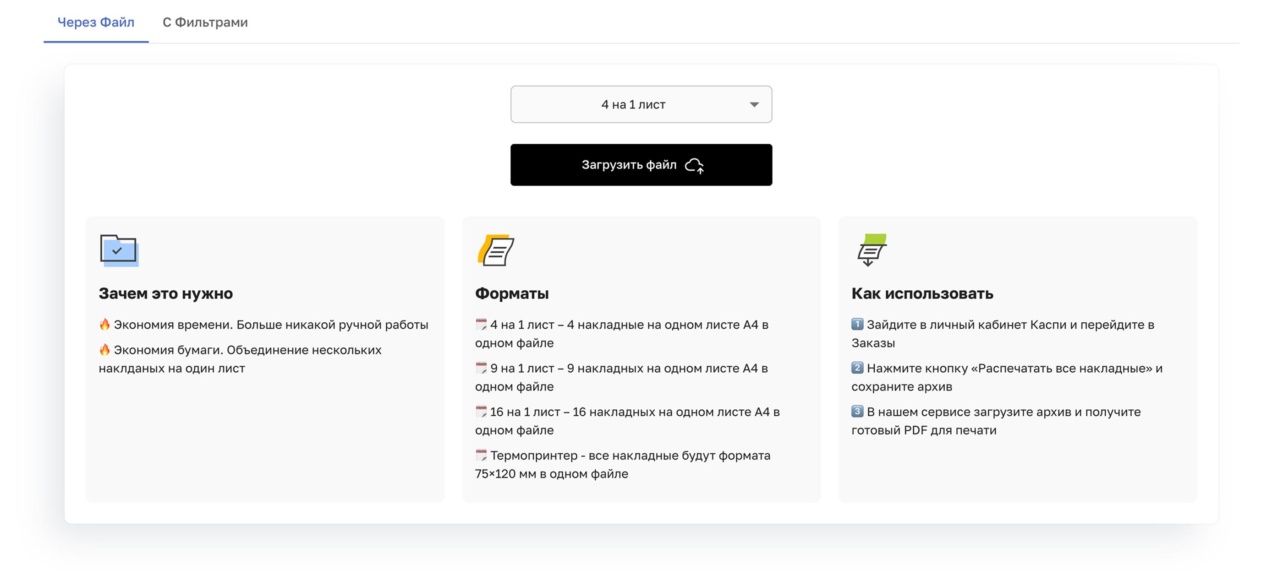Select the Через Файл tab
Image resolution: width=1283 pixels, height=575 pixels.
[95, 22]
